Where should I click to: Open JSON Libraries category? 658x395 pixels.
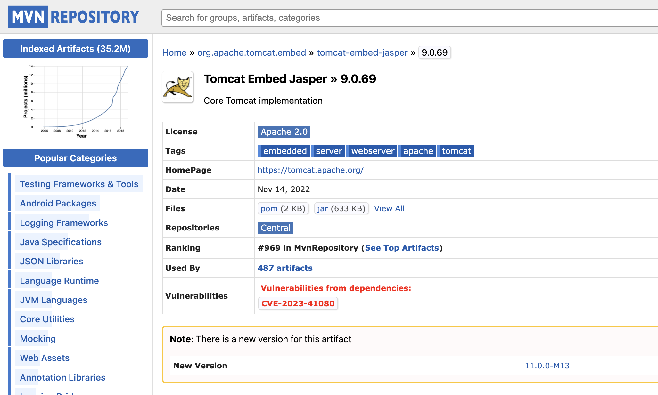pyautogui.click(x=51, y=261)
